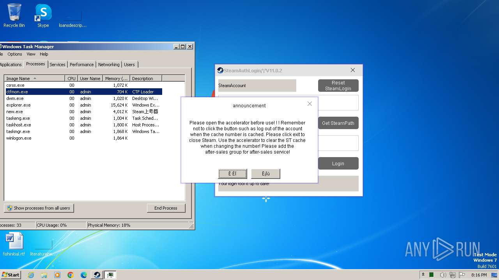
Task: Select ctfmon.exe process row
Action: point(83,92)
